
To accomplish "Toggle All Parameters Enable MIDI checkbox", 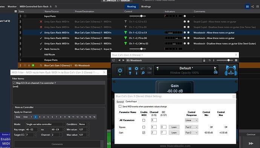I will [x=144, y=120].
